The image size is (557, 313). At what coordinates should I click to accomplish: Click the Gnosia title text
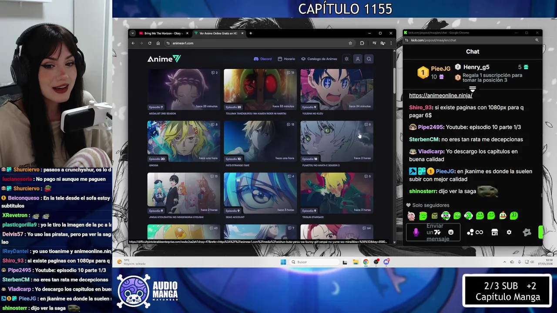154,165
